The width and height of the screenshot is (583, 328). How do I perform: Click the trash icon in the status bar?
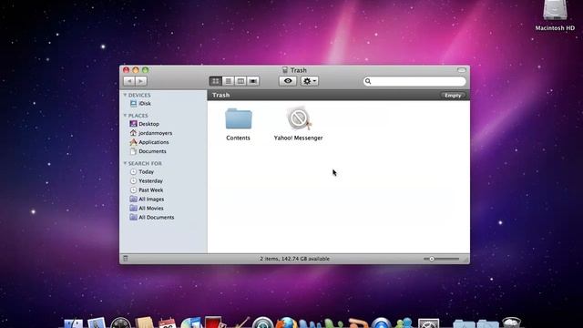tap(126, 259)
